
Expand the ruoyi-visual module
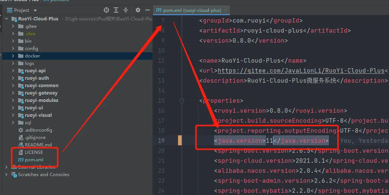[x=13, y=115]
